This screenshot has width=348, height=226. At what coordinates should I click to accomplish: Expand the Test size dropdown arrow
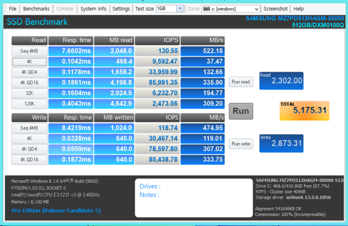(180, 9)
